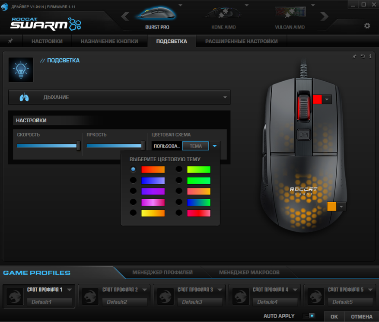
Task: Select the Подсветка tab
Action: click(172, 41)
